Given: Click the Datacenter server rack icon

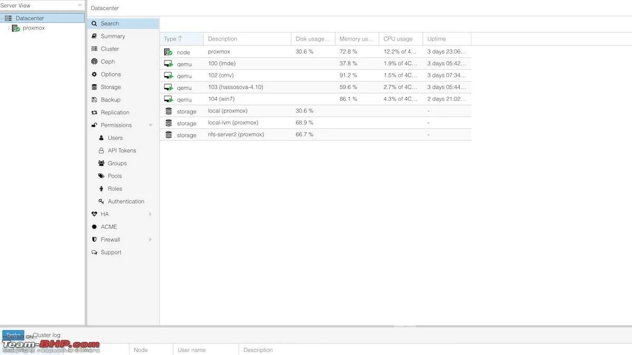Looking at the screenshot, I should pos(8,18).
